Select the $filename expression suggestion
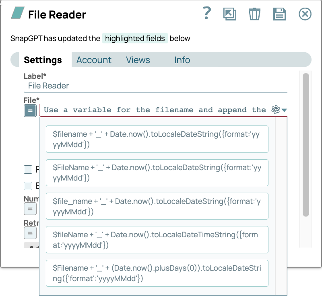Screen dimensions: 322x296 [x=157, y=140]
